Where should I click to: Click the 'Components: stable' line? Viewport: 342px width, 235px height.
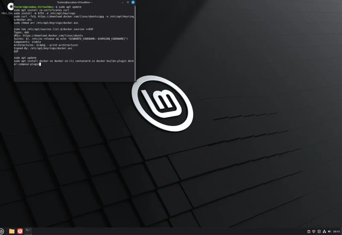pyautogui.click(x=27, y=42)
